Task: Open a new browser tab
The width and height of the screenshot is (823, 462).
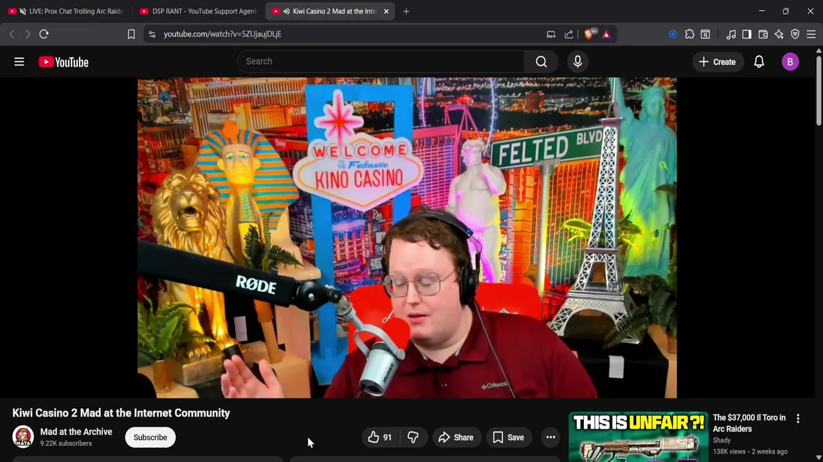Action: coord(406,11)
